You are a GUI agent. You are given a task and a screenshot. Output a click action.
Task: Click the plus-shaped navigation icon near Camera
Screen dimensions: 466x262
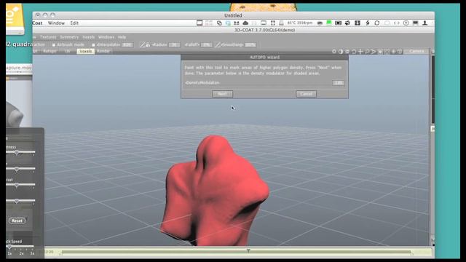point(360,52)
